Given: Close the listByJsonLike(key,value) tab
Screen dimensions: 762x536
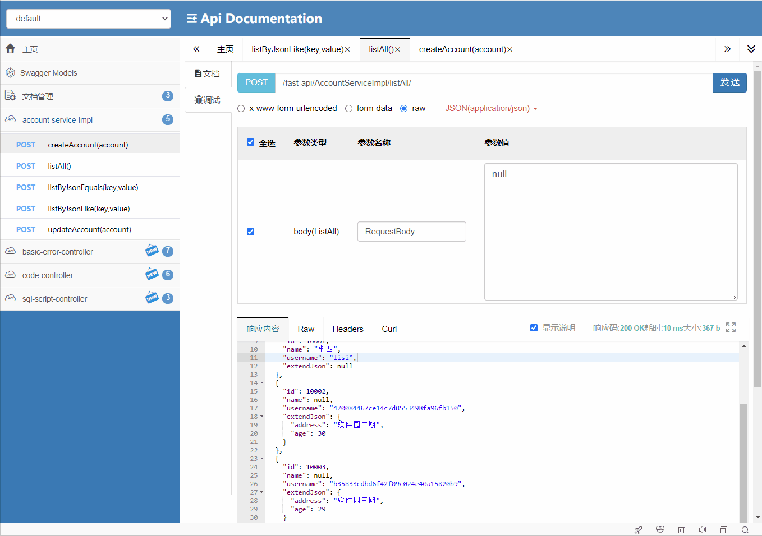Looking at the screenshot, I should pos(347,49).
